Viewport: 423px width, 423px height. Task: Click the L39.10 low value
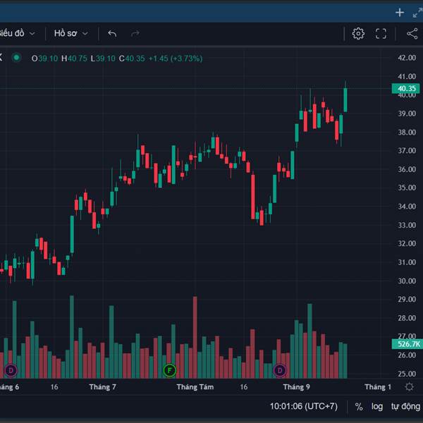(103, 59)
